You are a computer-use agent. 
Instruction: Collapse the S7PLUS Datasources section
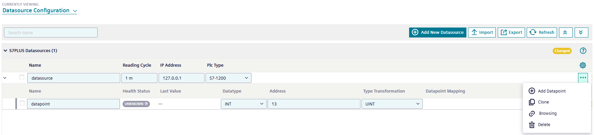click(5, 51)
